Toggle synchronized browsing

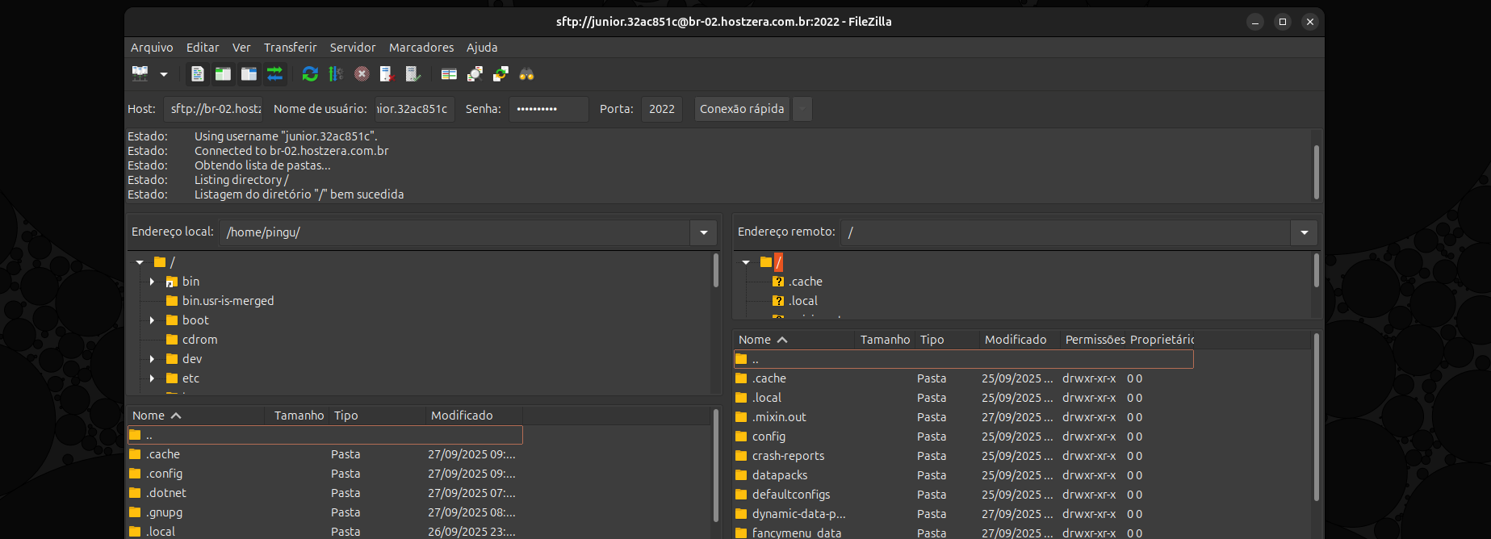point(500,74)
